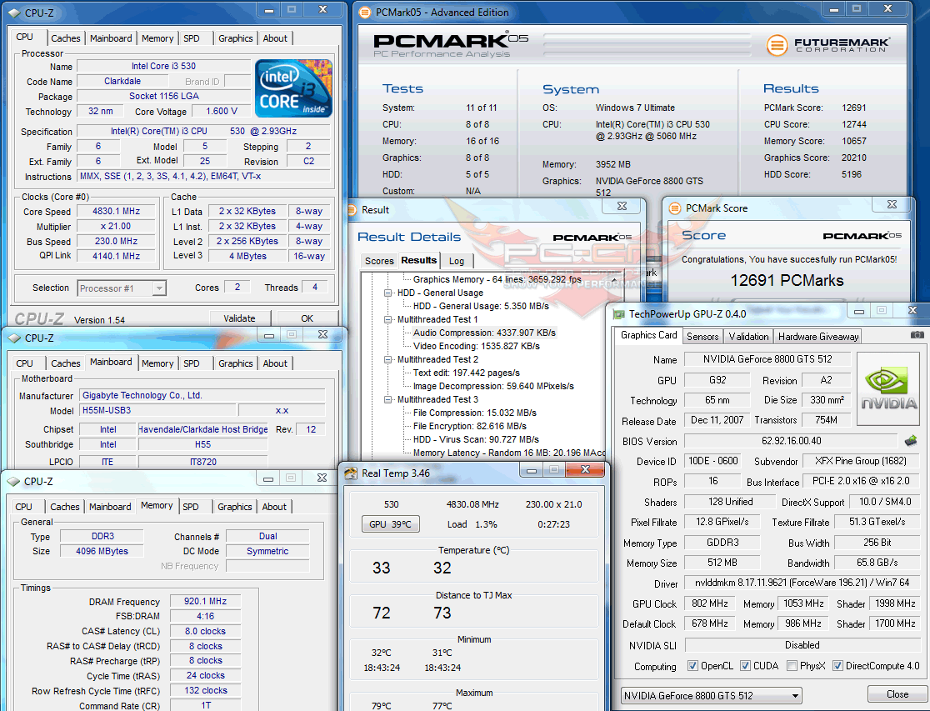This screenshot has height=711, width=930.
Task: Click the DRAM Frequency value 920.1 MHz
Action: point(205,601)
